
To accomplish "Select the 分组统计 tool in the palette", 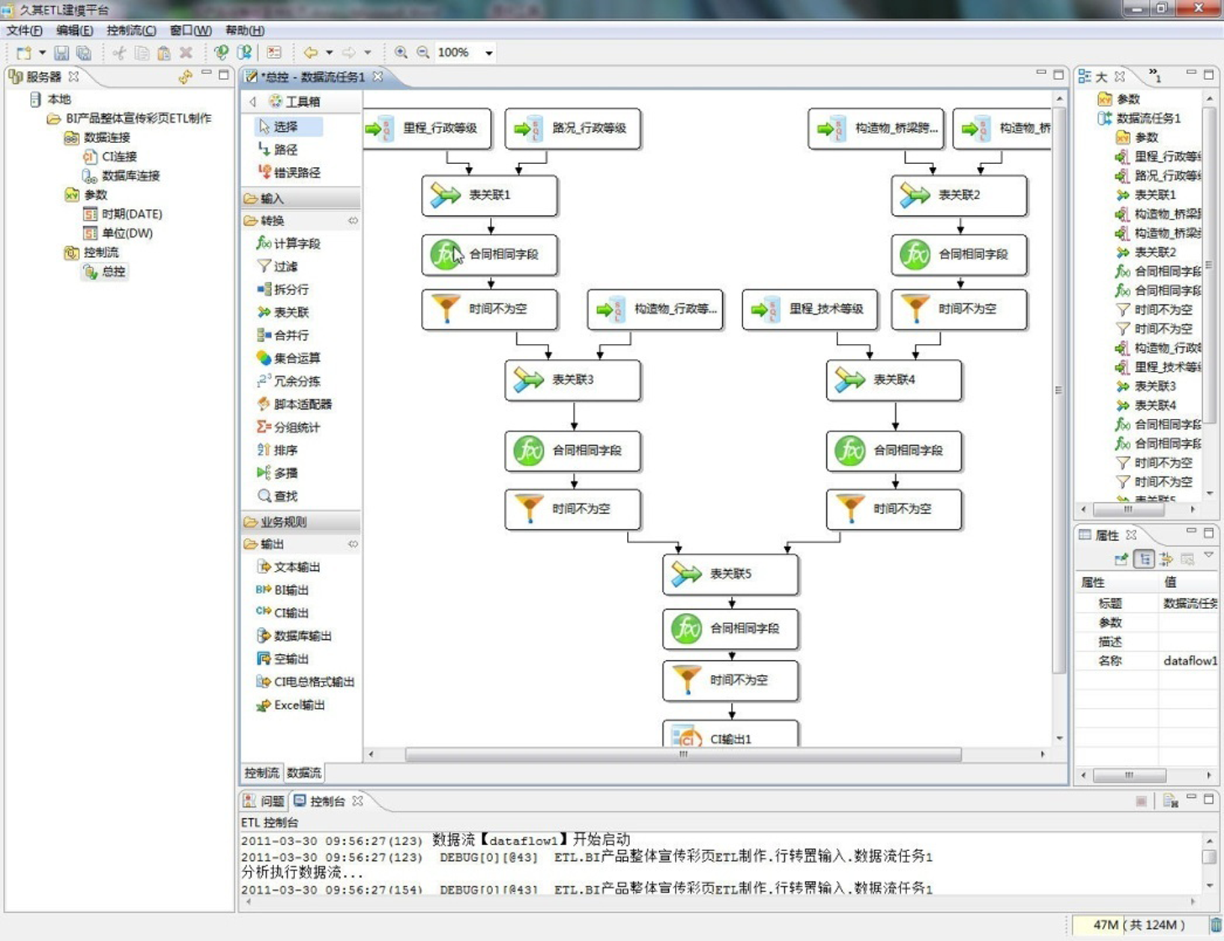I will pos(296,427).
